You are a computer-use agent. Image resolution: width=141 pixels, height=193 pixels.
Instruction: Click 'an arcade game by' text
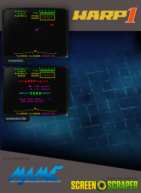point(16,158)
